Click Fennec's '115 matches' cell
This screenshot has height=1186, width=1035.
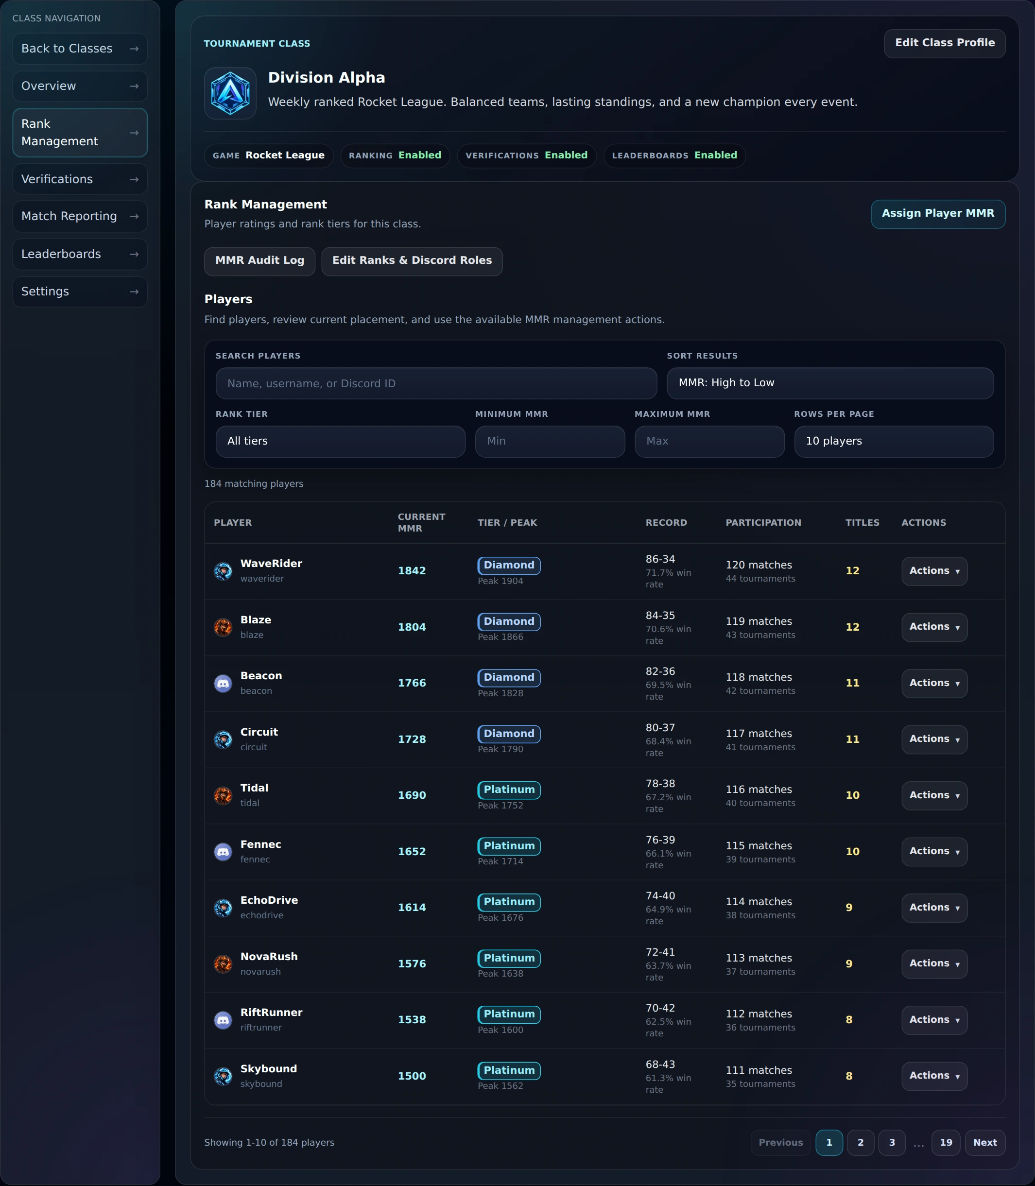[759, 846]
